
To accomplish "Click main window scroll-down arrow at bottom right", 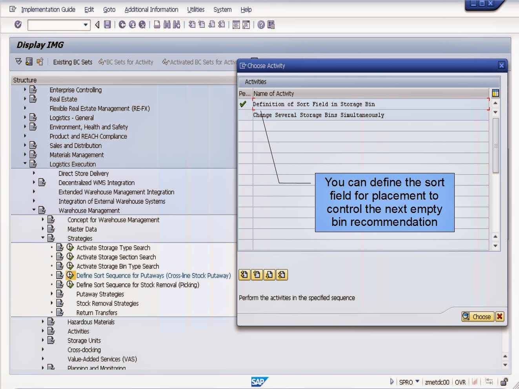I will click(x=505, y=365).
